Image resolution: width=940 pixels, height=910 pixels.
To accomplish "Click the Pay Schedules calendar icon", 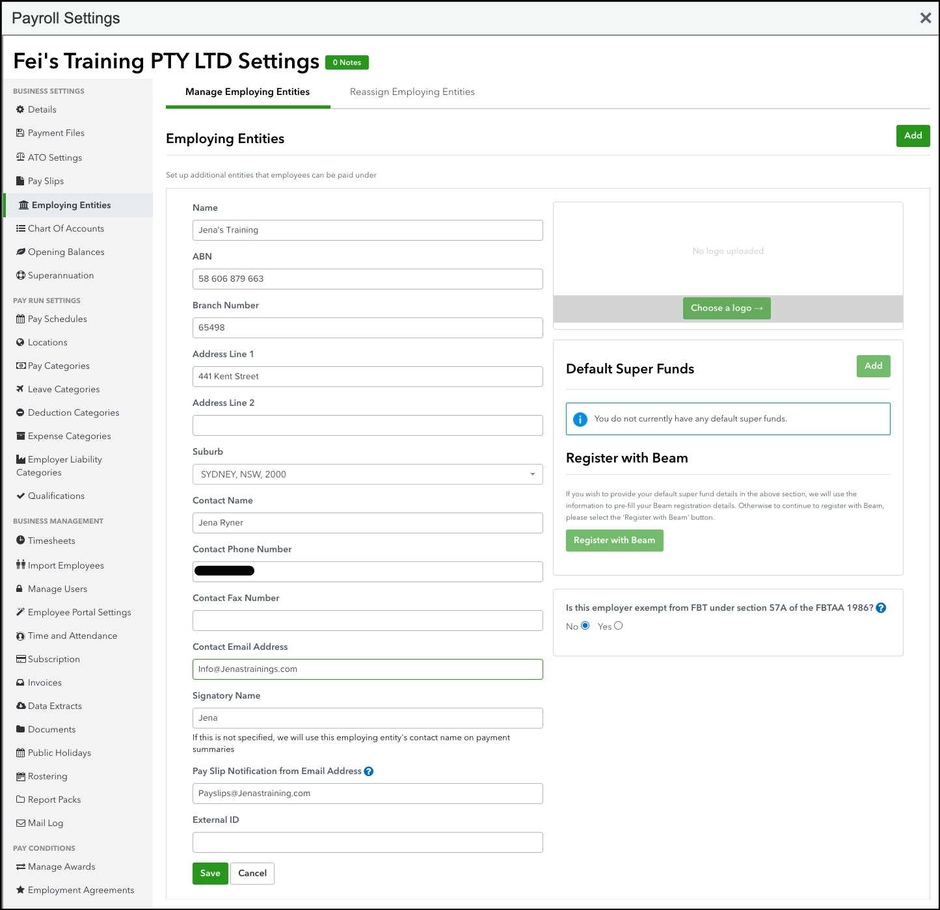I will tap(20, 319).
